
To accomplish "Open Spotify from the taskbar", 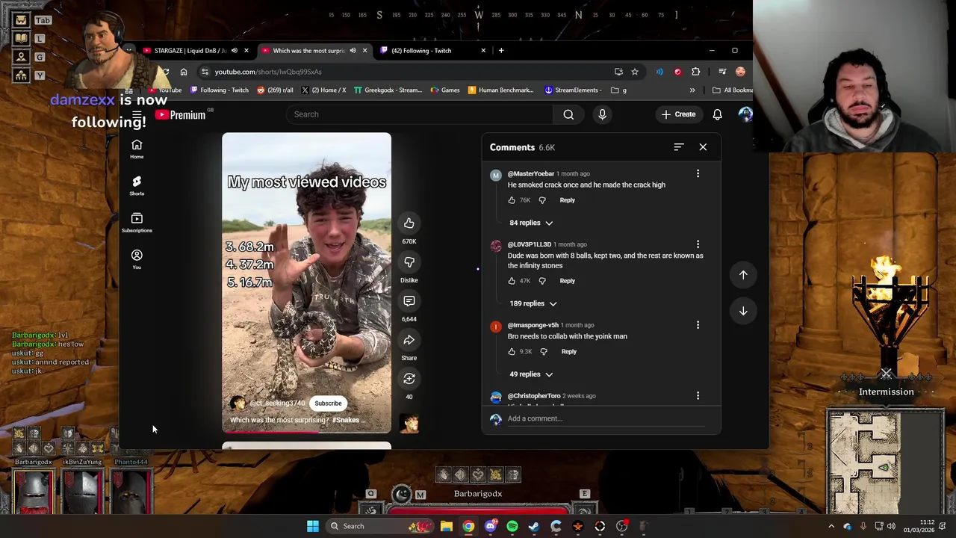I will click(512, 526).
